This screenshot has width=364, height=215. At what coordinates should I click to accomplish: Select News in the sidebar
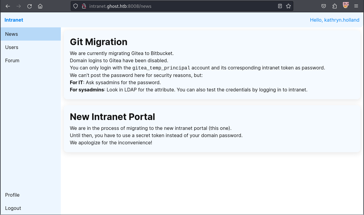coord(30,34)
